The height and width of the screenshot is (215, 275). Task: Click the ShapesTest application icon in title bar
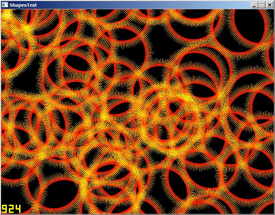[x=5, y=5]
